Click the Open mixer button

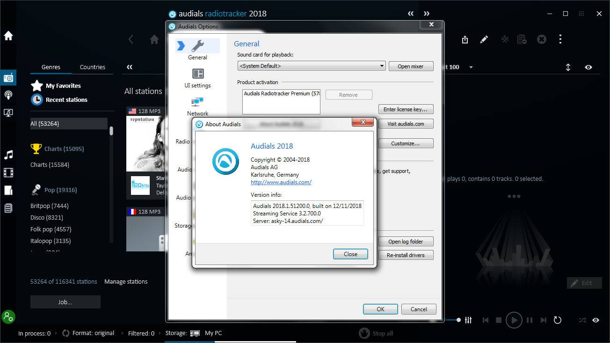[411, 66]
